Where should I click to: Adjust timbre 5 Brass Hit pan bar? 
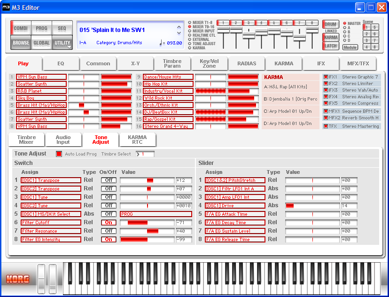pyautogui.click(x=84, y=105)
